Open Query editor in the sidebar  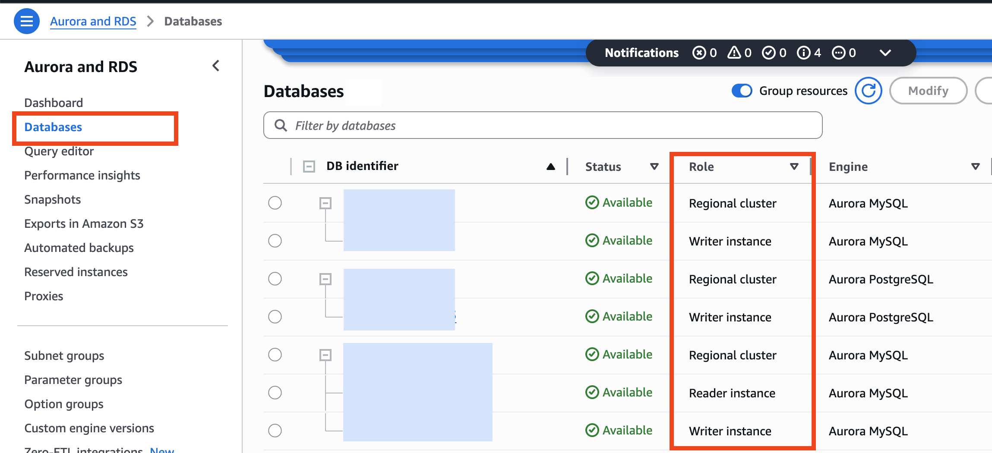[59, 151]
